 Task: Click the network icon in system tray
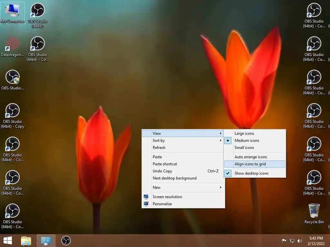(292, 241)
